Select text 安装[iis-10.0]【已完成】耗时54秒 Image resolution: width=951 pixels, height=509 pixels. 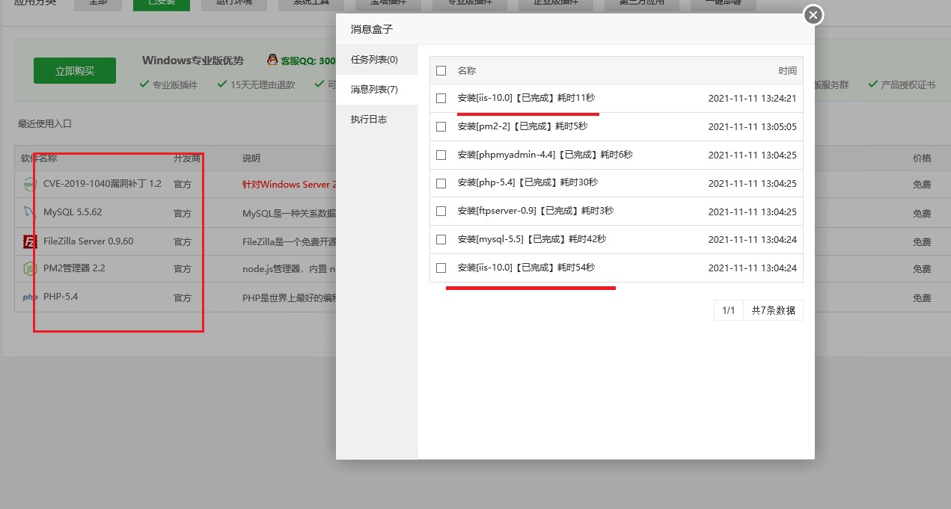(526, 268)
